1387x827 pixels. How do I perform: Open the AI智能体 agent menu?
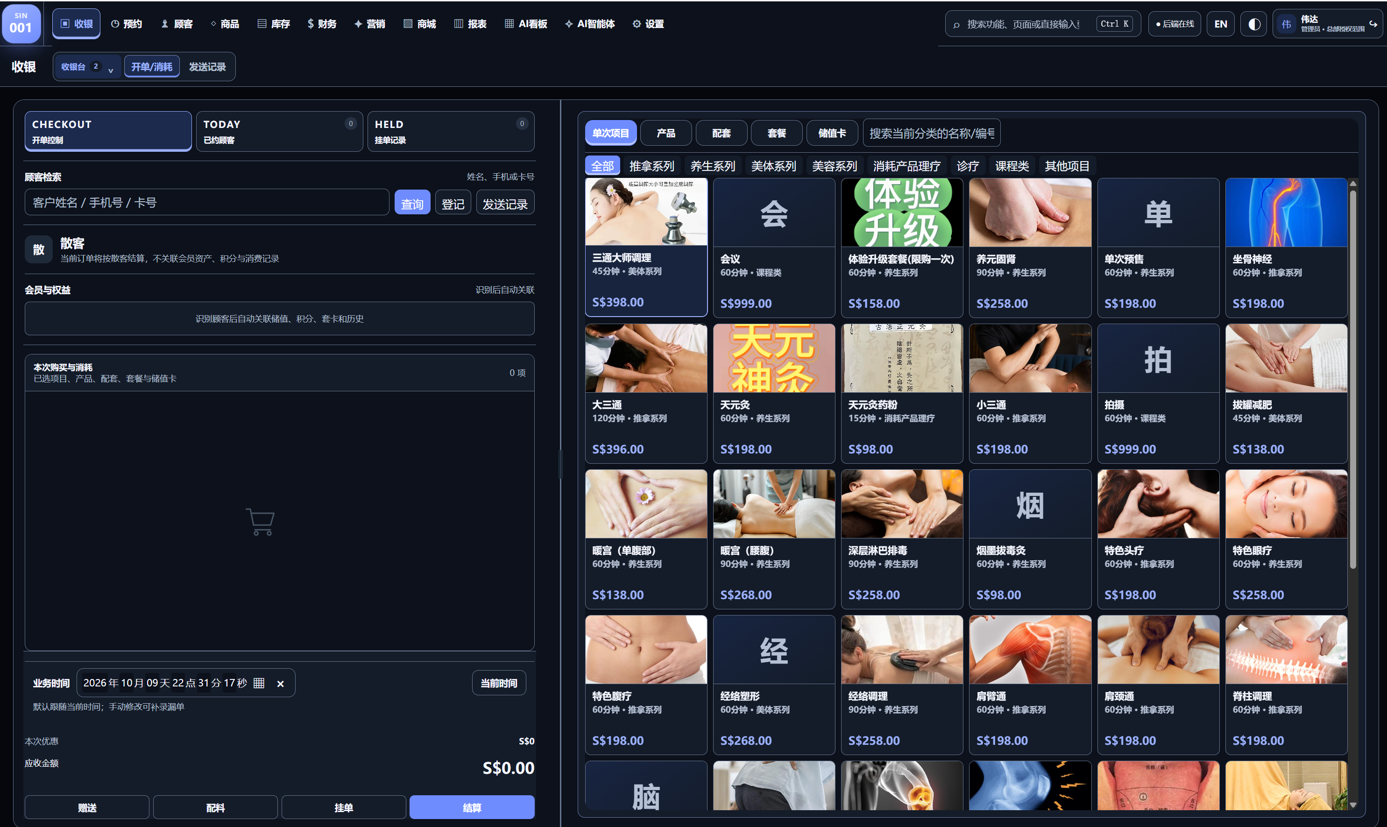[589, 24]
